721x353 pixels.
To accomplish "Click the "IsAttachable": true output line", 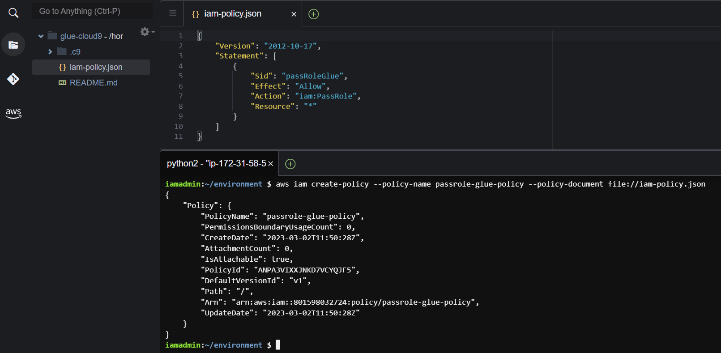I will coord(247,259).
